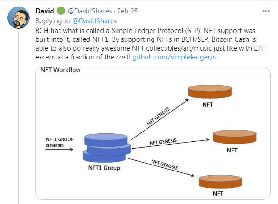Viewport: 278px width, 204px height.
Task: Open the github.com/simpleledger link
Action: [x=177, y=57]
